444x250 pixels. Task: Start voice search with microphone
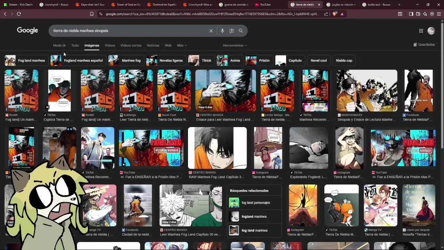[222, 31]
